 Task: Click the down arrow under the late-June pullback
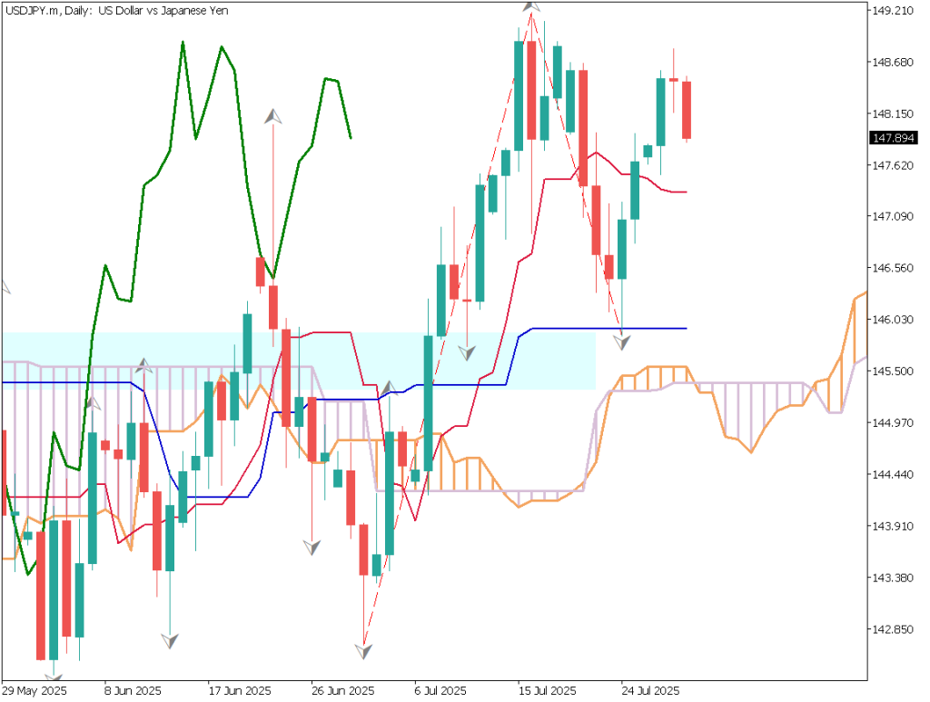[x=312, y=546]
